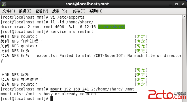Click the '启动 NFS 守护进程:' line
This screenshot has height=102, width=187.
click(21, 79)
